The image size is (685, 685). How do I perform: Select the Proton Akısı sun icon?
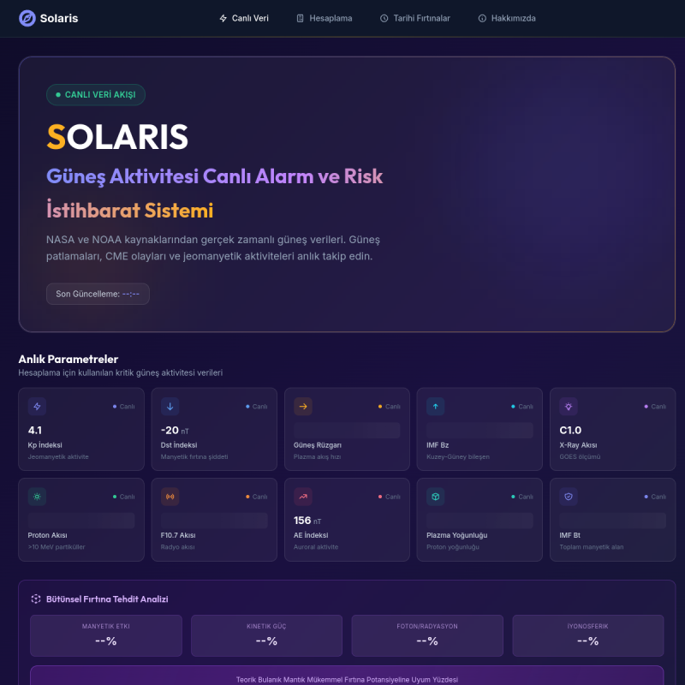(35, 495)
